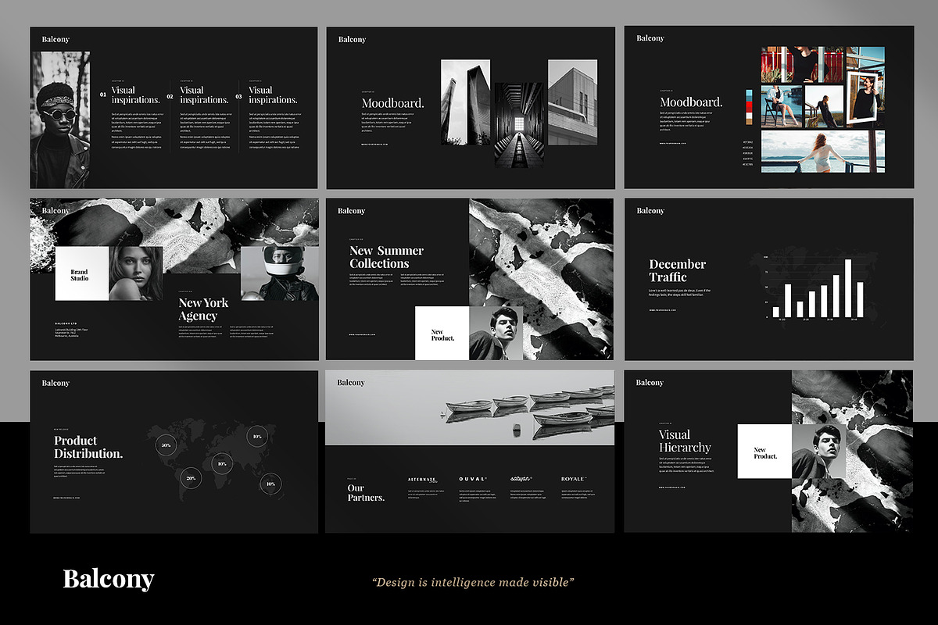This screenshot has width=938, height=625.
Task: Click the OUVAL partner logo
Action: coord(473,479)
